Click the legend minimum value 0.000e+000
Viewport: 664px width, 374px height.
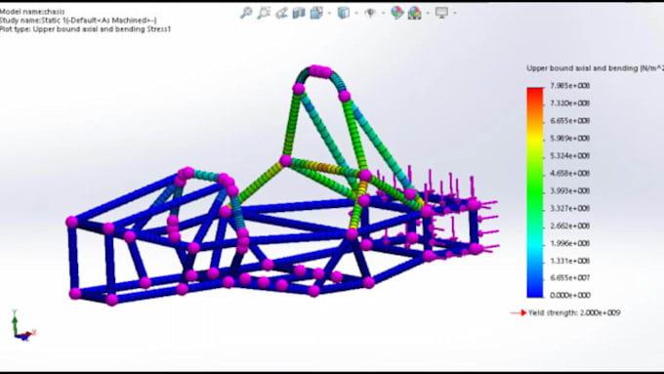tap(570, 295)
